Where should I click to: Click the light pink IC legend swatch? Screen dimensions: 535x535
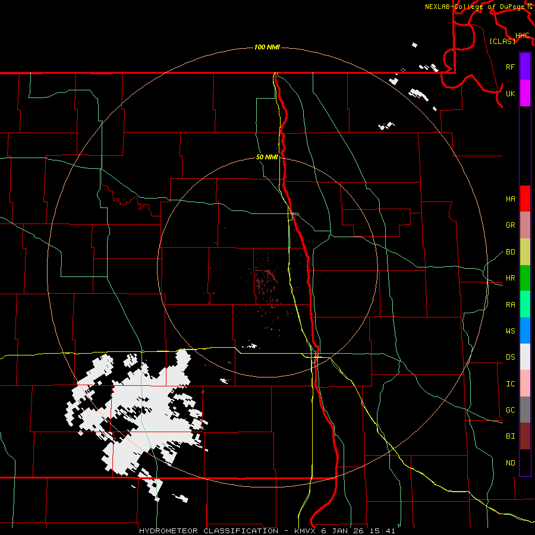pos(525,383)
